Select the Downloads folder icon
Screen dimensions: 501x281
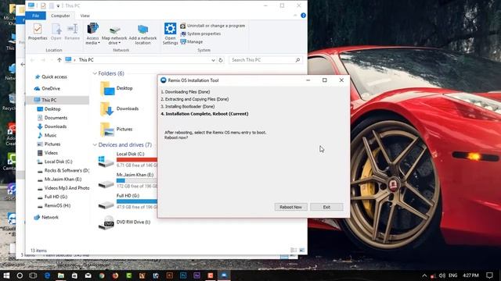click(x=106, y=109)
